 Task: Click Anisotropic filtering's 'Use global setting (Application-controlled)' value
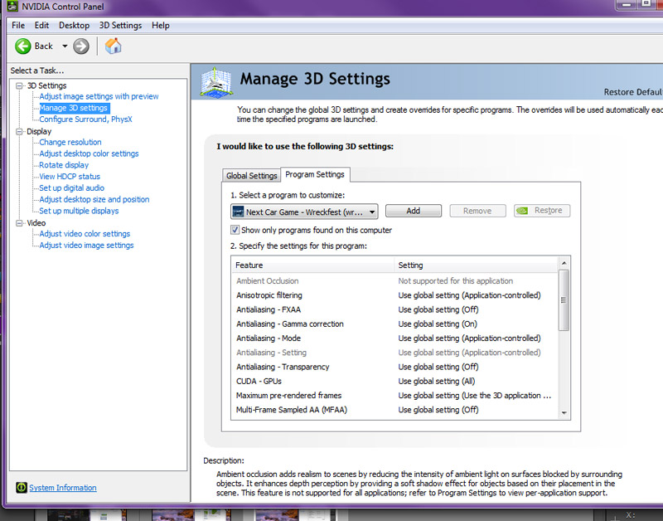[x=469, y=295]
